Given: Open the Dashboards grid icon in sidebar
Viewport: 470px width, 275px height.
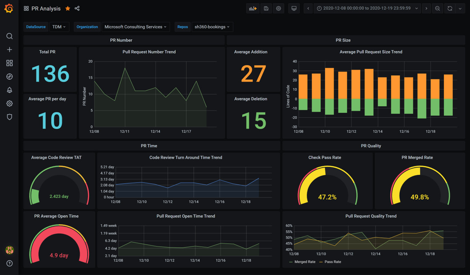Looking at the screenshot, I should point(10,63).
